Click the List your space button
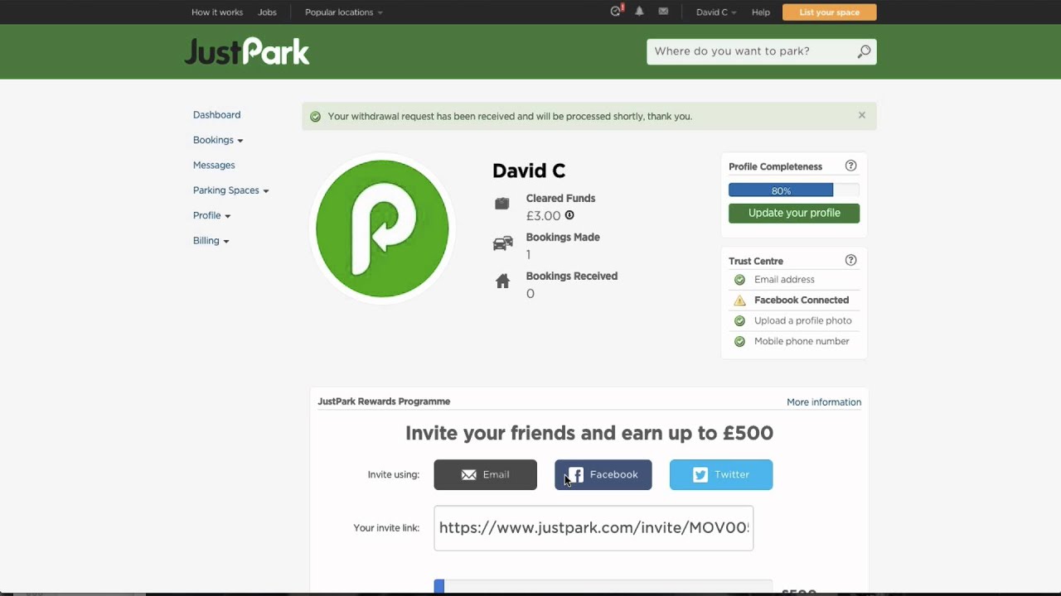The image size is (1061, 596). click(829, 12)
